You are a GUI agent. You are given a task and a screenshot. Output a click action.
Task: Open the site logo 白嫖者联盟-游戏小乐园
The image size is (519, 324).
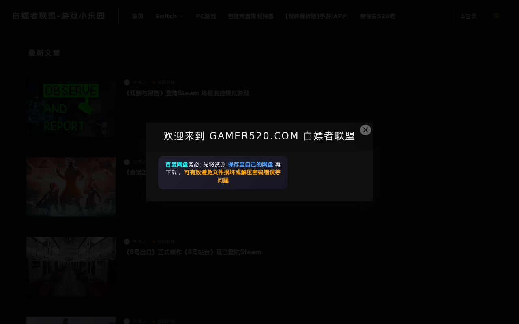59,16
